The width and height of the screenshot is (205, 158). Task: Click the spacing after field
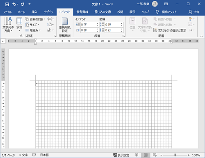coord(113,30)
